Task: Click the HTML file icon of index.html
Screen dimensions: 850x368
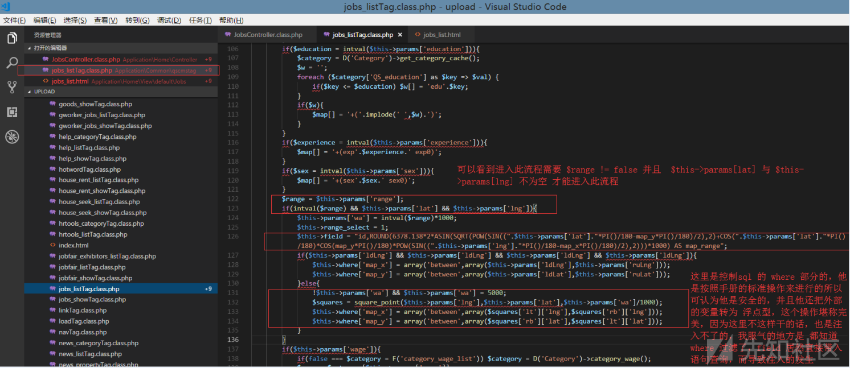Action: click(x=53, y=245)
